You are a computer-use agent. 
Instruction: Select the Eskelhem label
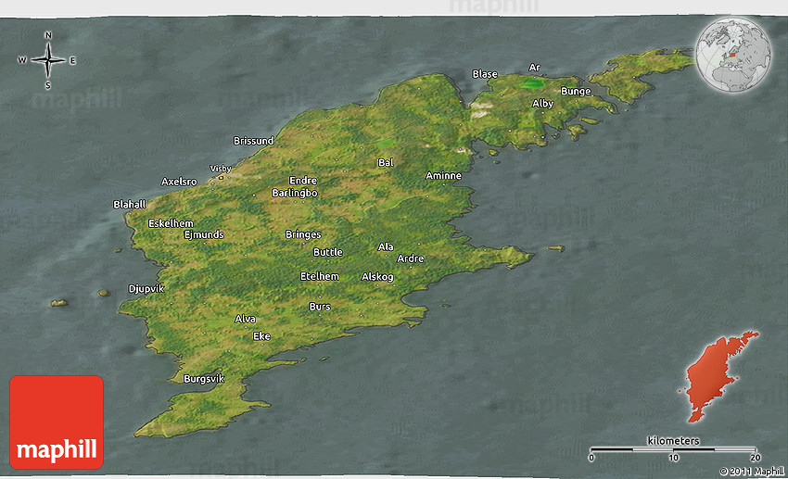tap(171, 223)
